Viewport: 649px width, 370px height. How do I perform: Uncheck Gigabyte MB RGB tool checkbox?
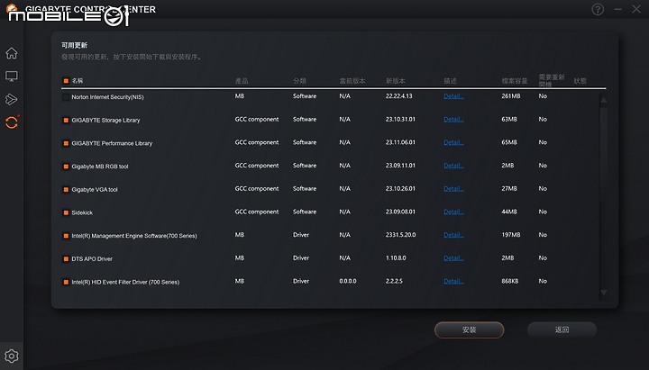click(66, 167)
